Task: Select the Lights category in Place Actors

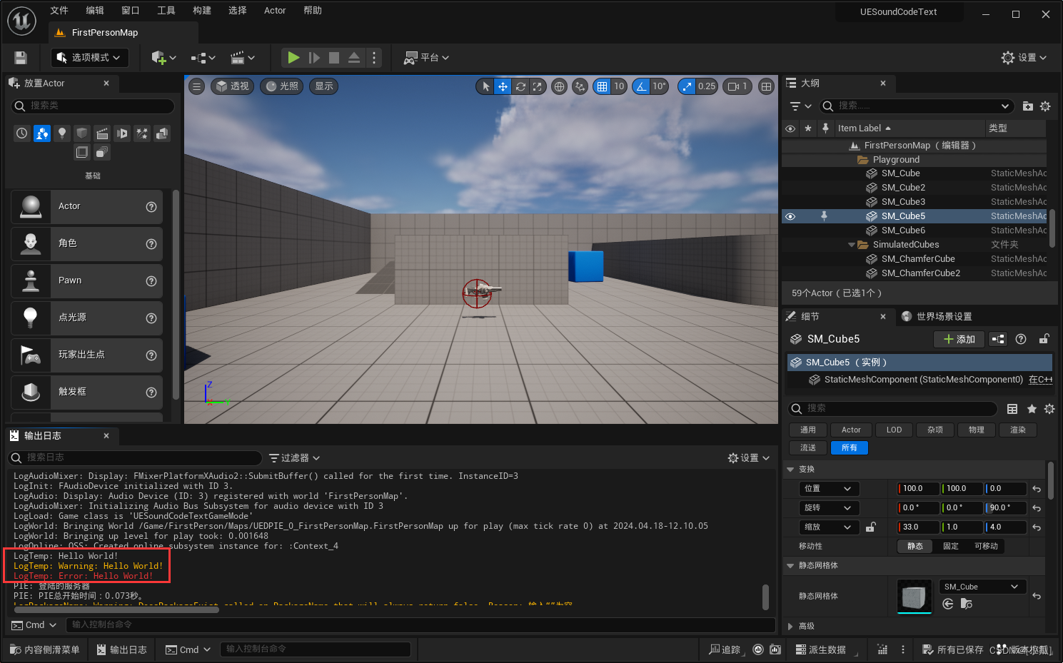Action: tap(62, 133)
